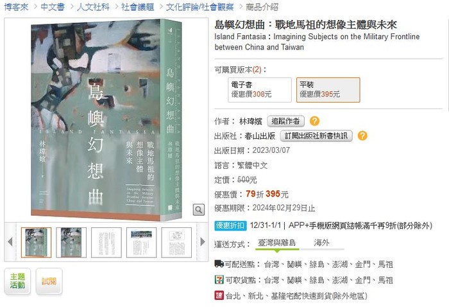This screenshot has height=307, width=449.
Task: Open the 主題活動 button
Action: click(17, 281)
